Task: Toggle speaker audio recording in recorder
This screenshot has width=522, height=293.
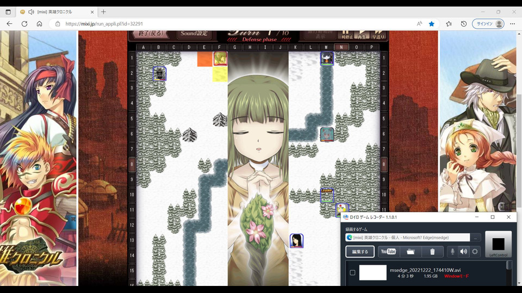Action: [x=464, y=251]
